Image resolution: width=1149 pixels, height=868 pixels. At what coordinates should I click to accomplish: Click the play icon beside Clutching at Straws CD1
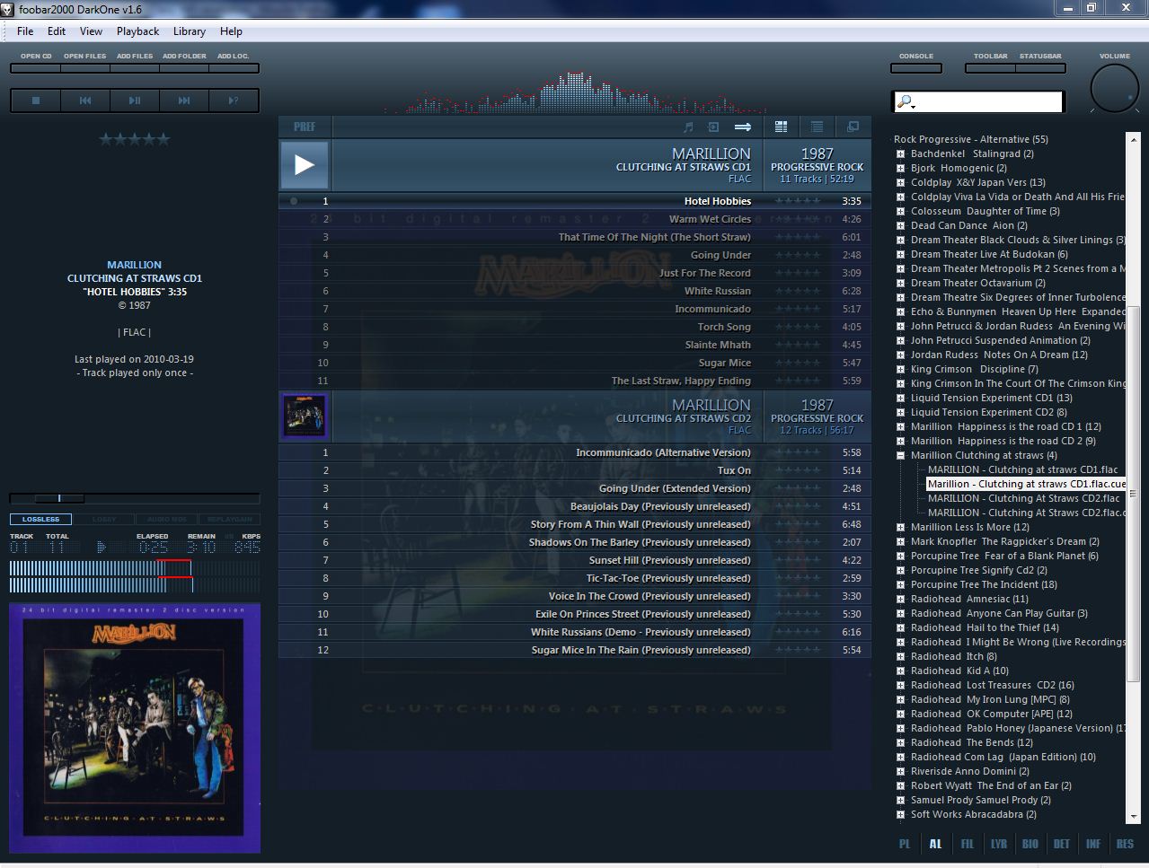(305, 164)
